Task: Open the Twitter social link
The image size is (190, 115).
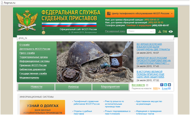Action: pyautogui.click(x=166, y=85)
